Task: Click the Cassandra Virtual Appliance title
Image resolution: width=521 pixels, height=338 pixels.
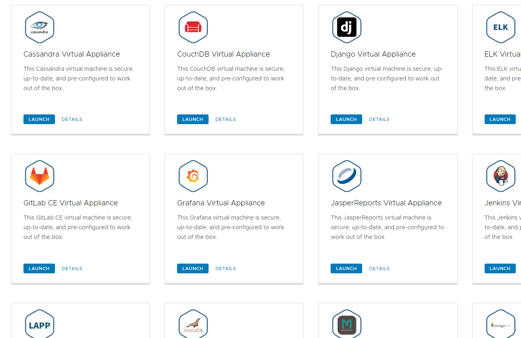Action: point(72,54)
